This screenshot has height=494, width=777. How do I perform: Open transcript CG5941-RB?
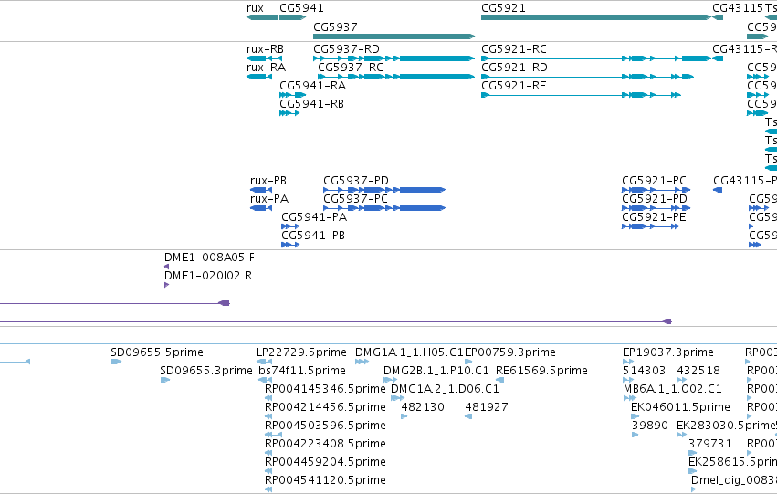289,113
